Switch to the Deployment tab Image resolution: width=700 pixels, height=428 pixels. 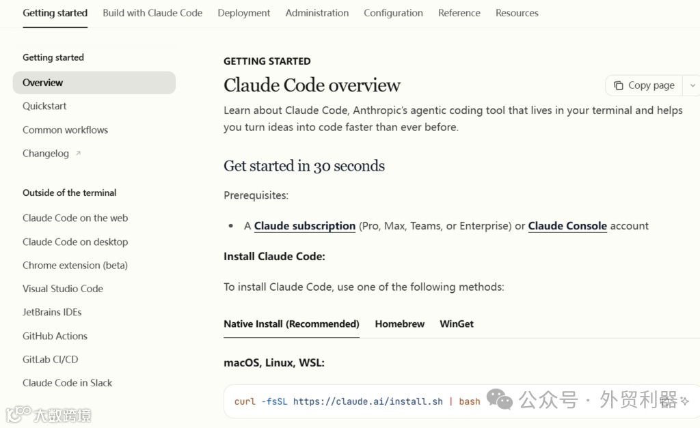(244, 13)
